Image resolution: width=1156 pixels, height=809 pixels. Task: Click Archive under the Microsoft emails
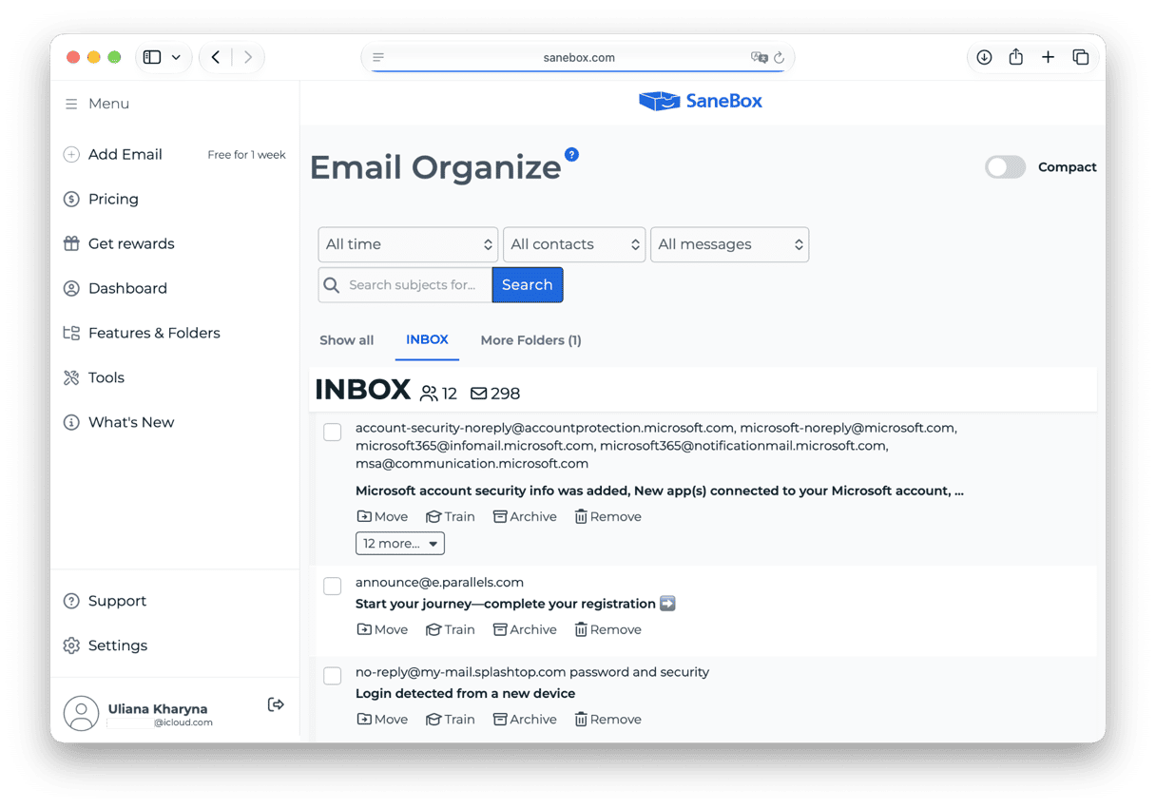525,517
